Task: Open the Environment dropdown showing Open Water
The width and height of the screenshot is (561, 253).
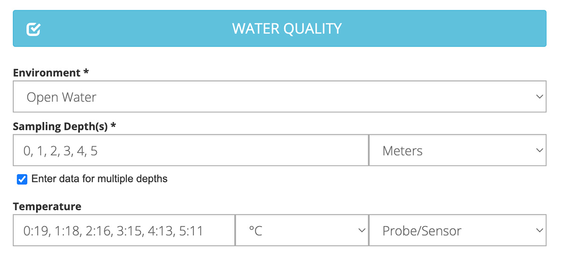Action: 279,97
